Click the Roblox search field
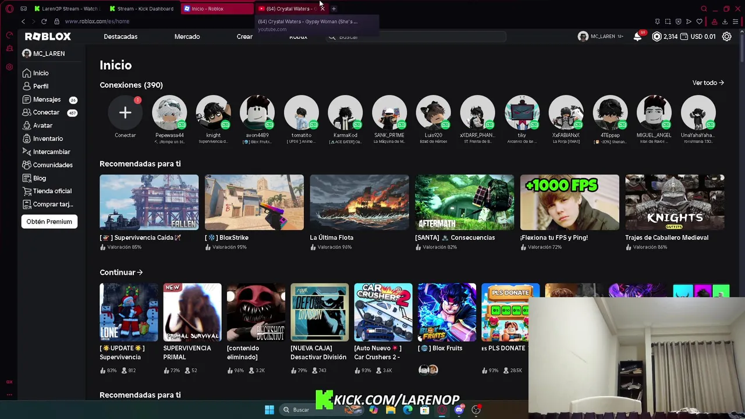The image size is (745, 419). [416, 37]
